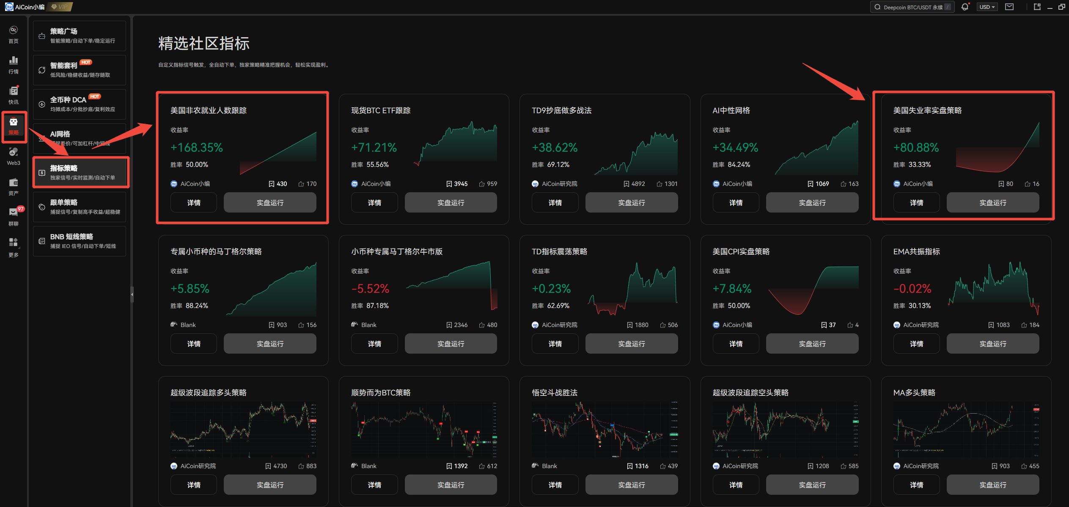This screenshot has width=1069, height=507.
Task: Click 详情 on 美国非农就业人数跟踪 card
Action: coord(193,203)
